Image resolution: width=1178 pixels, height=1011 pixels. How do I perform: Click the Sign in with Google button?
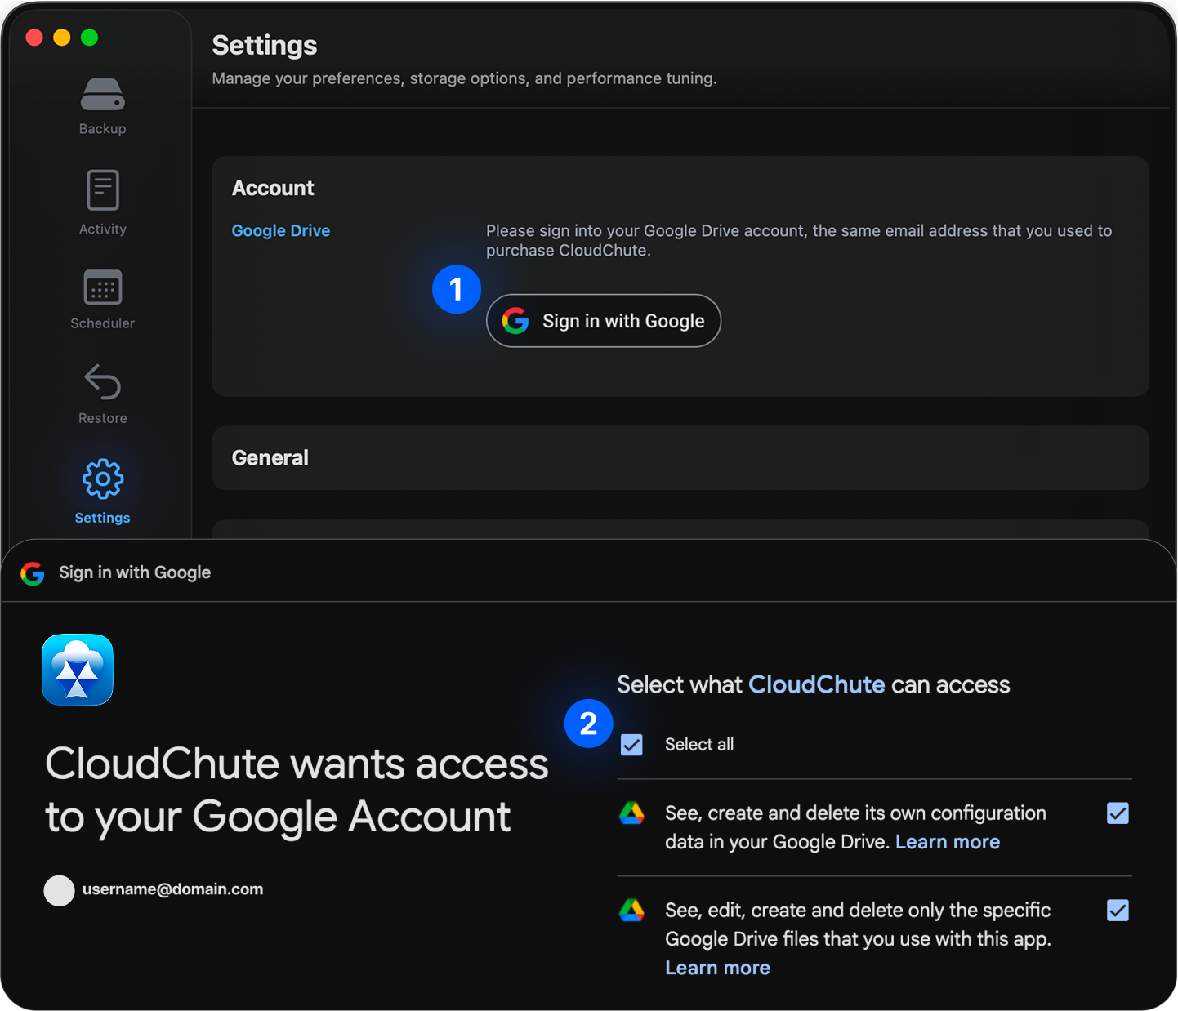point(603,321)
